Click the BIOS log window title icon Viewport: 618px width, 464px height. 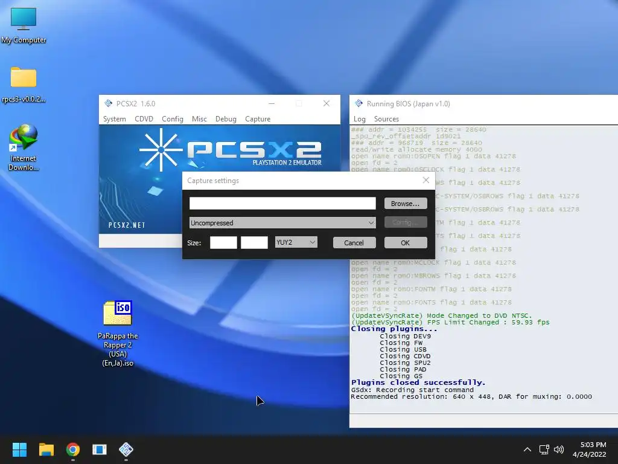pos(358,103)
